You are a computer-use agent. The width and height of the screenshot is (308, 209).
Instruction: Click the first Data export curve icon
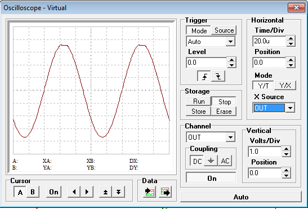pos(149,192)
